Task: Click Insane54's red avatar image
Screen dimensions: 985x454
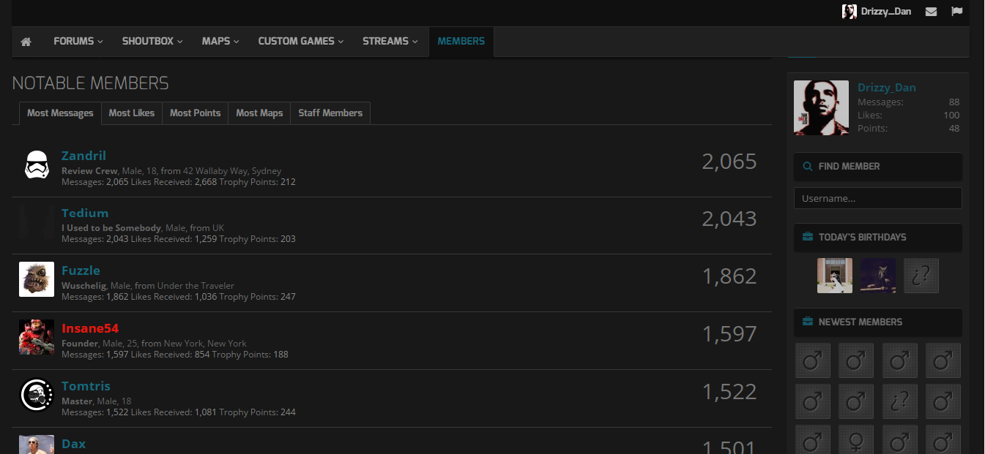Action: click(37, 337)
